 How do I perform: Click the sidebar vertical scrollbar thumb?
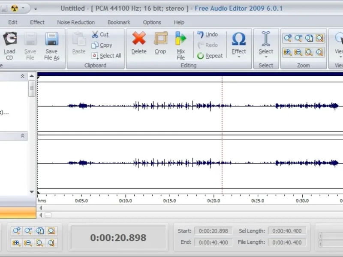32,89
